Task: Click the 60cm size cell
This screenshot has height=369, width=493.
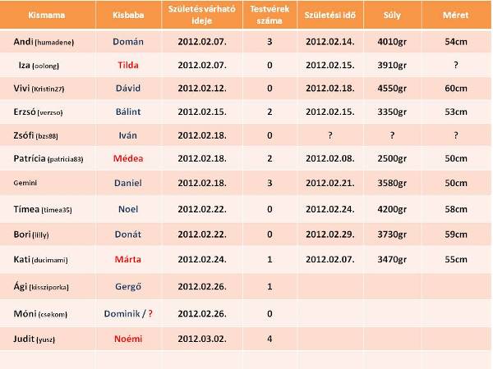Action: click(x=456, y=87)
